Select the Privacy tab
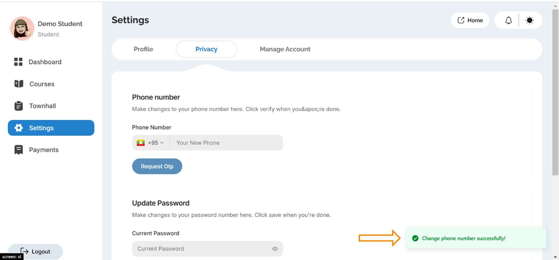This screenshot has width=559, height=260. [x=206, y=49]
